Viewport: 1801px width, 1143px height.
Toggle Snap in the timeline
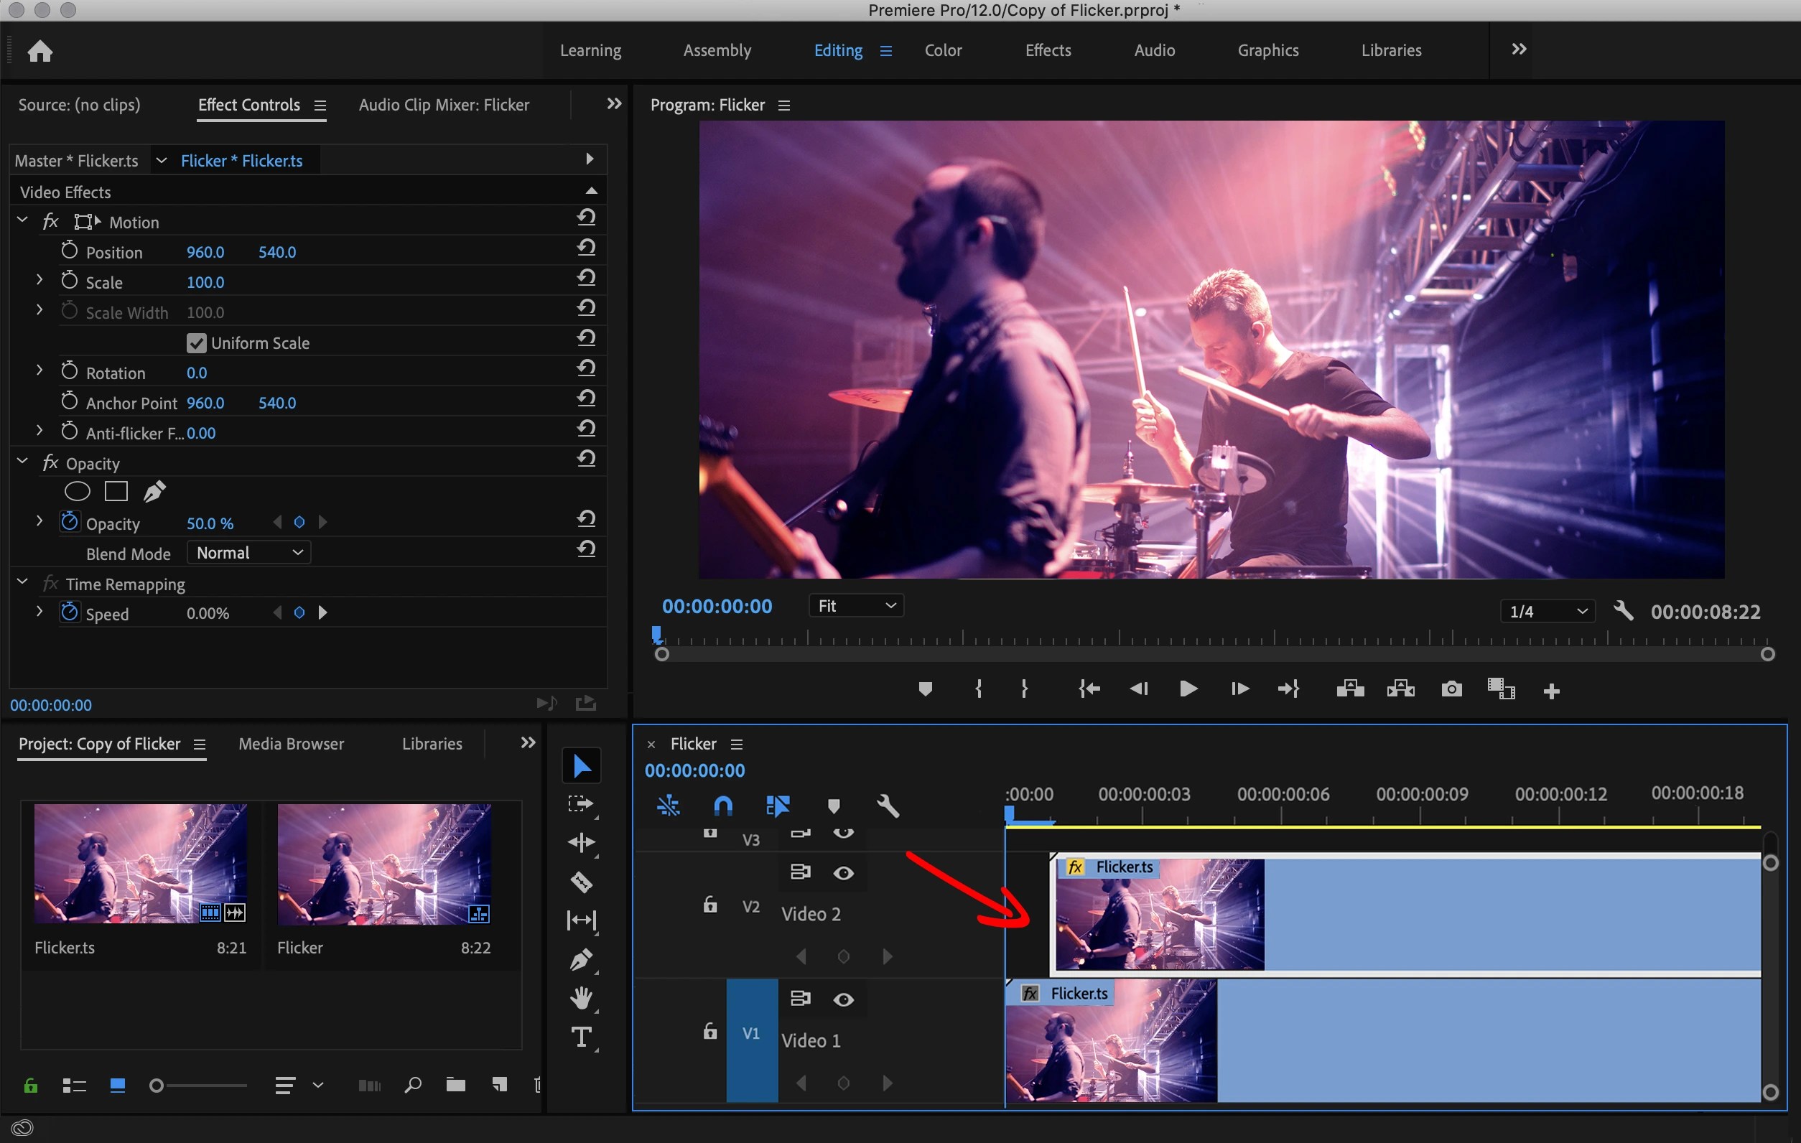click(722, 806)
